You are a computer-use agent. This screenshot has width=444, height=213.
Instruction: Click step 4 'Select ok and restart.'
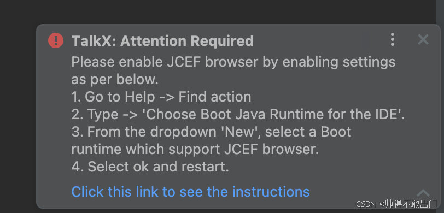tap(150, 167)
